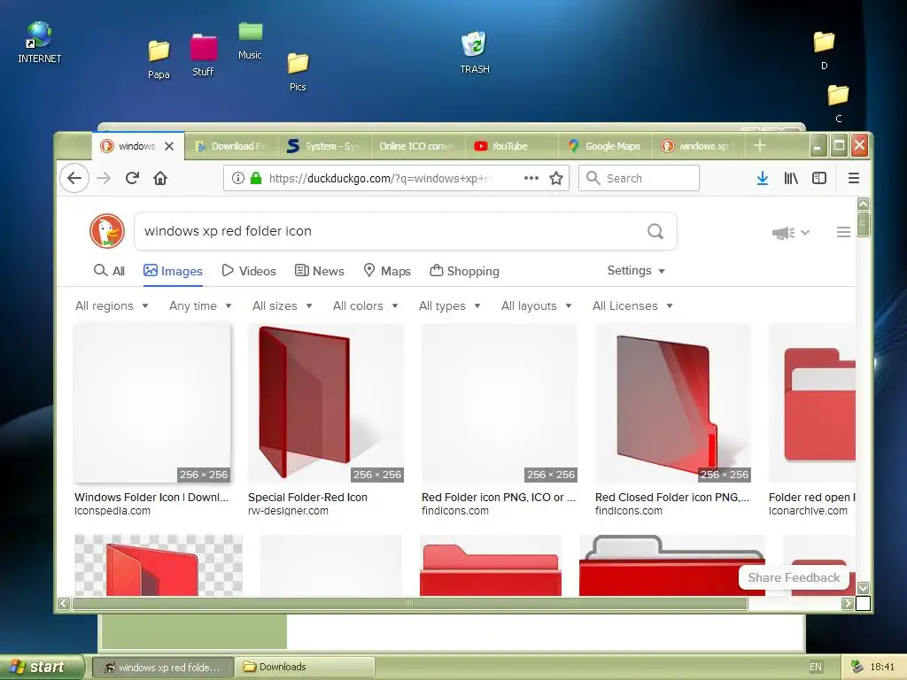Click the vertical scrollbar down arrow
This screenshot has height=680, width=907.
tap(863, 588)
